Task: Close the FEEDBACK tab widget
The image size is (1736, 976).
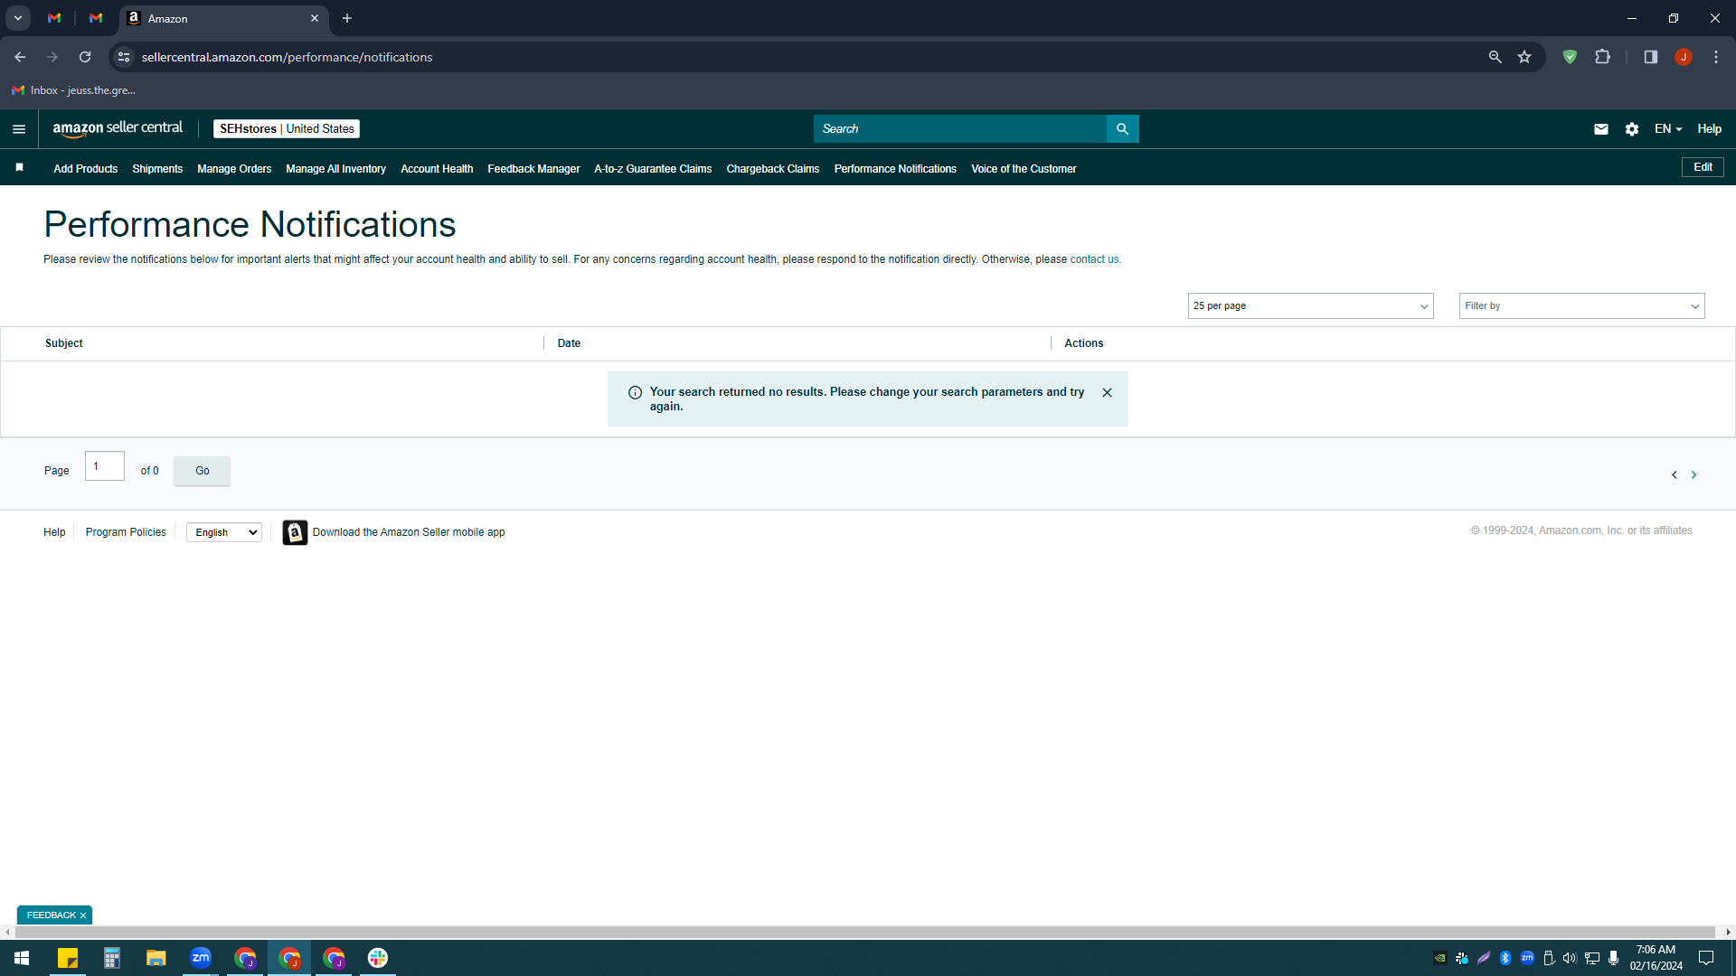Action: (83, 915)
